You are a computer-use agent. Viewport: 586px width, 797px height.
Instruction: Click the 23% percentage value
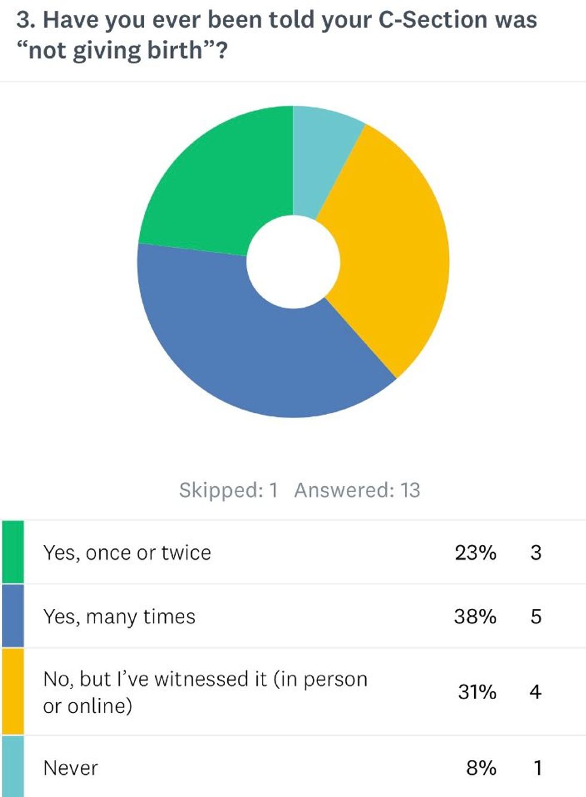pyautogui.click(x=475, y=553)
